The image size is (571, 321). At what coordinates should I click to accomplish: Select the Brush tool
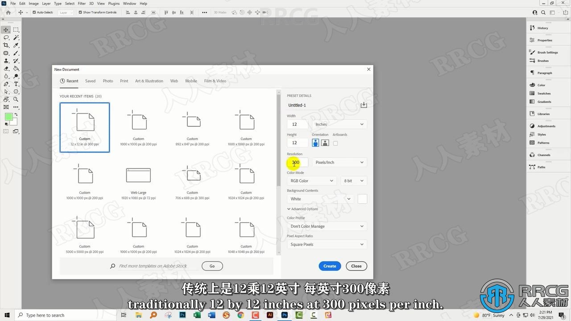pos(16,53)
